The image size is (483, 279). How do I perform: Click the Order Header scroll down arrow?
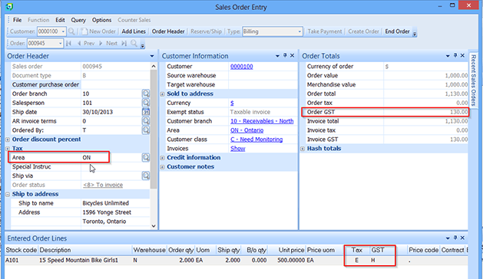154,226
